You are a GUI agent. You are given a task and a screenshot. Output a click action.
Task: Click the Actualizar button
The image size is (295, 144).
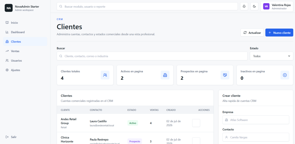click(252, 33)
